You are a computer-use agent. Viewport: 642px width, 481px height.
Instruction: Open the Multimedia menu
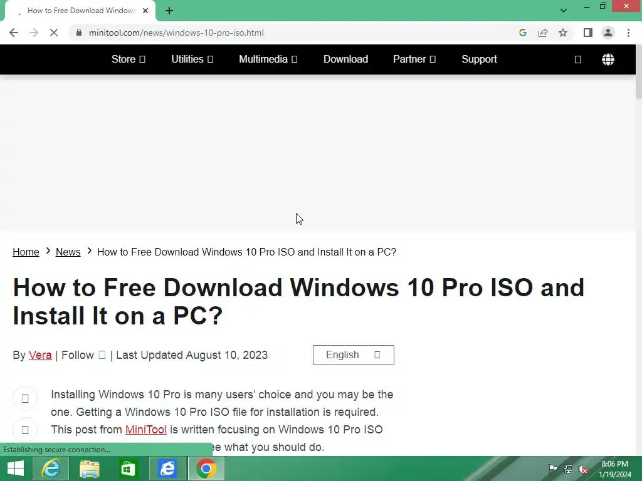click(268, 59)
